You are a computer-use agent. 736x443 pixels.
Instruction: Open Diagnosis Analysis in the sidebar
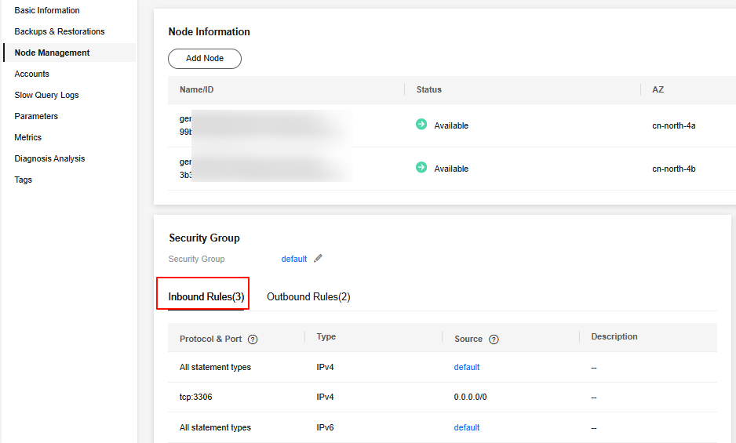coord(49,158)
